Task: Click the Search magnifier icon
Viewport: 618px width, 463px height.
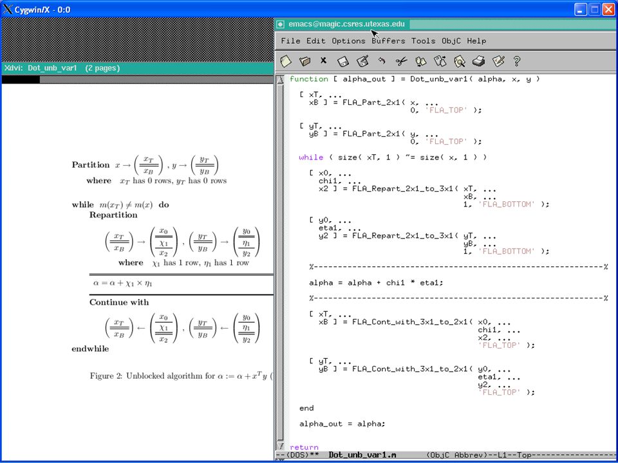Action: (459, 61)
